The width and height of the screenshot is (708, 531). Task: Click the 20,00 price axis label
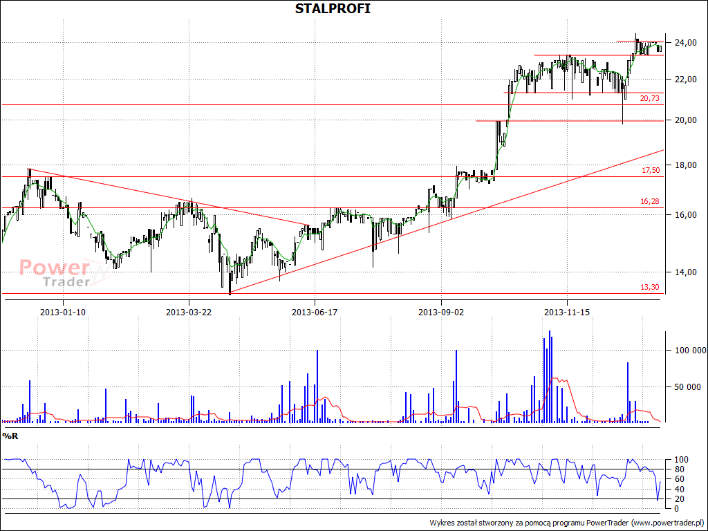(684, 120)
